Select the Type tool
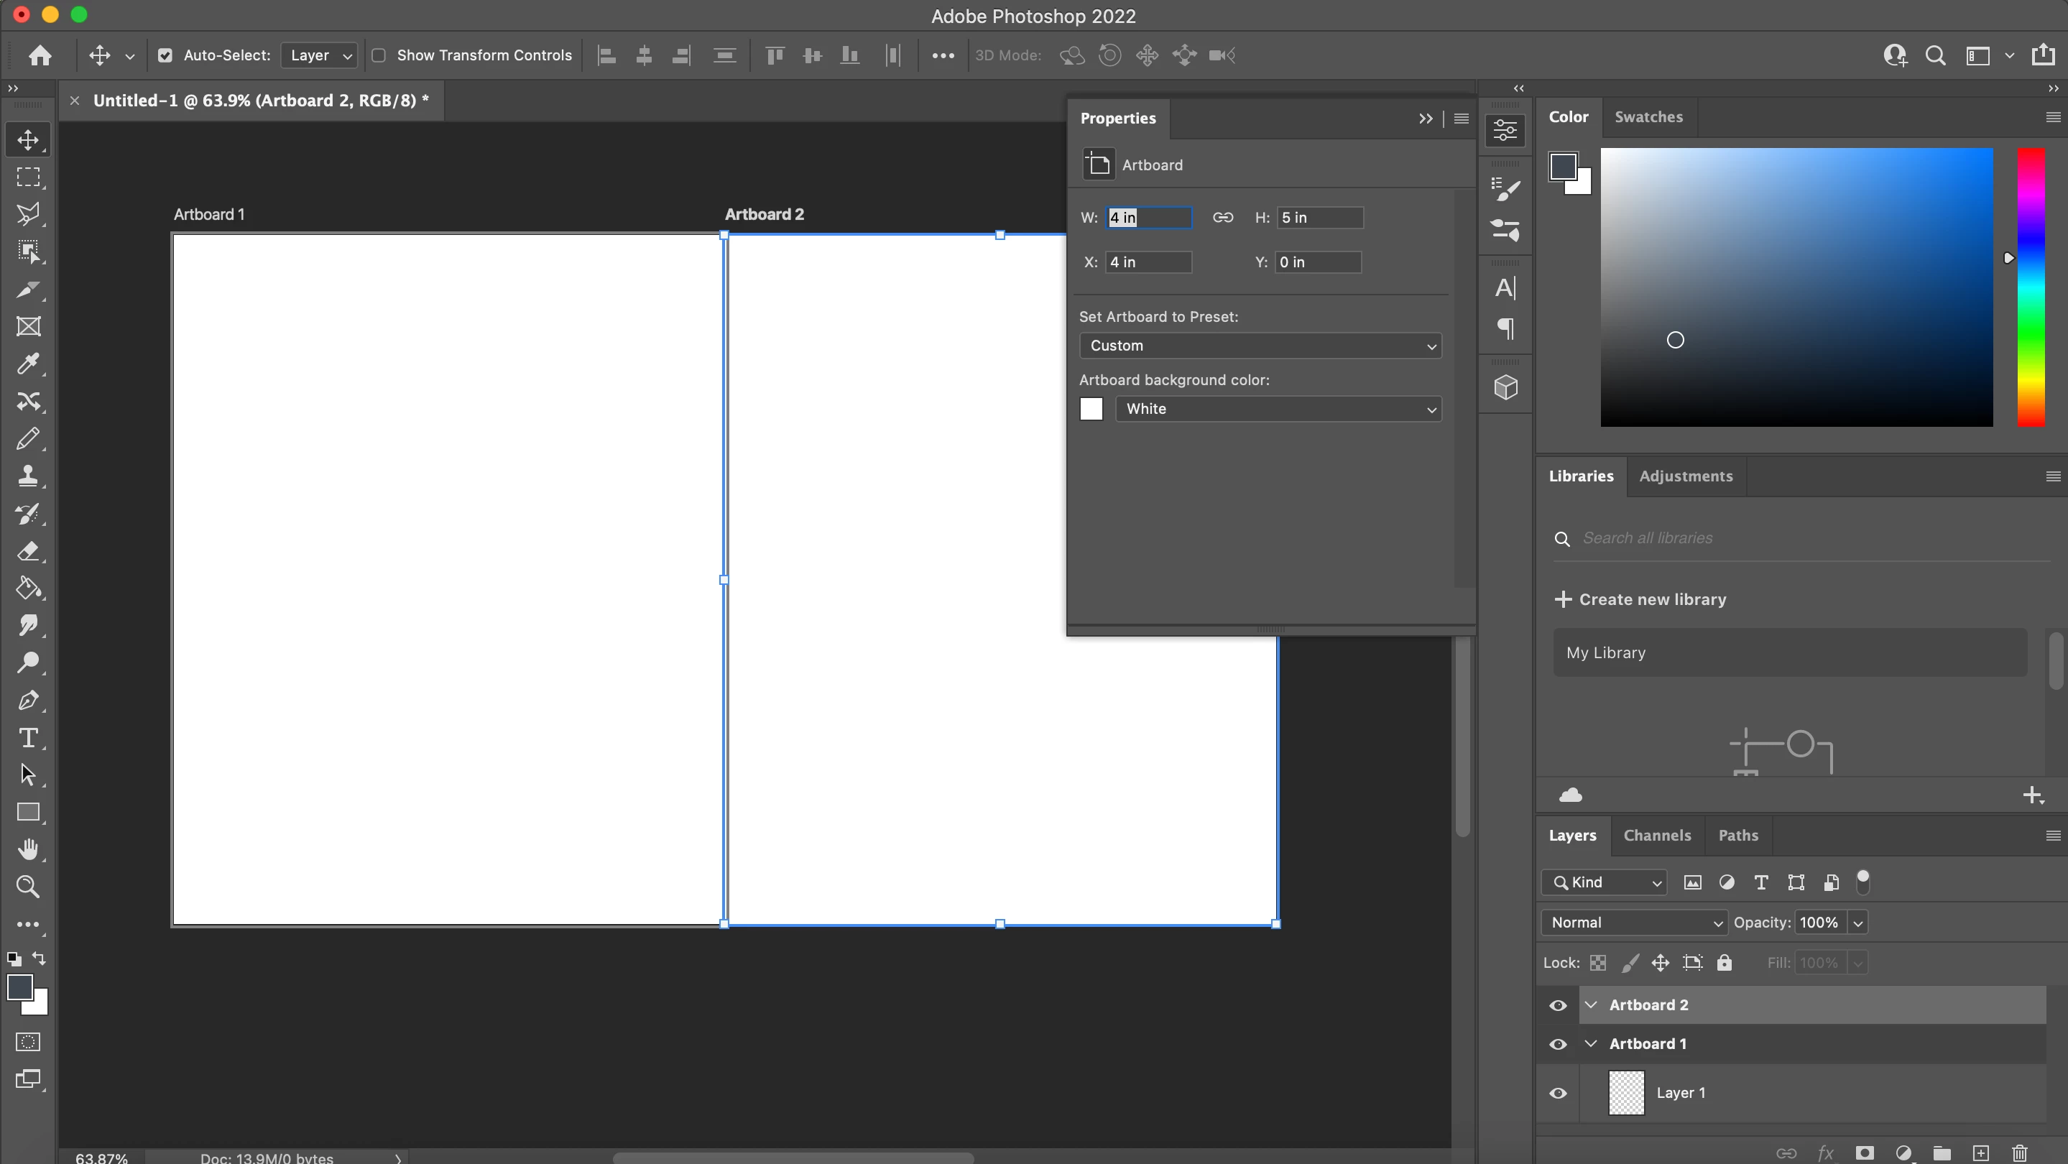Image resolution: width=2068 pixels, height=1164 pixels. (28, 738)
